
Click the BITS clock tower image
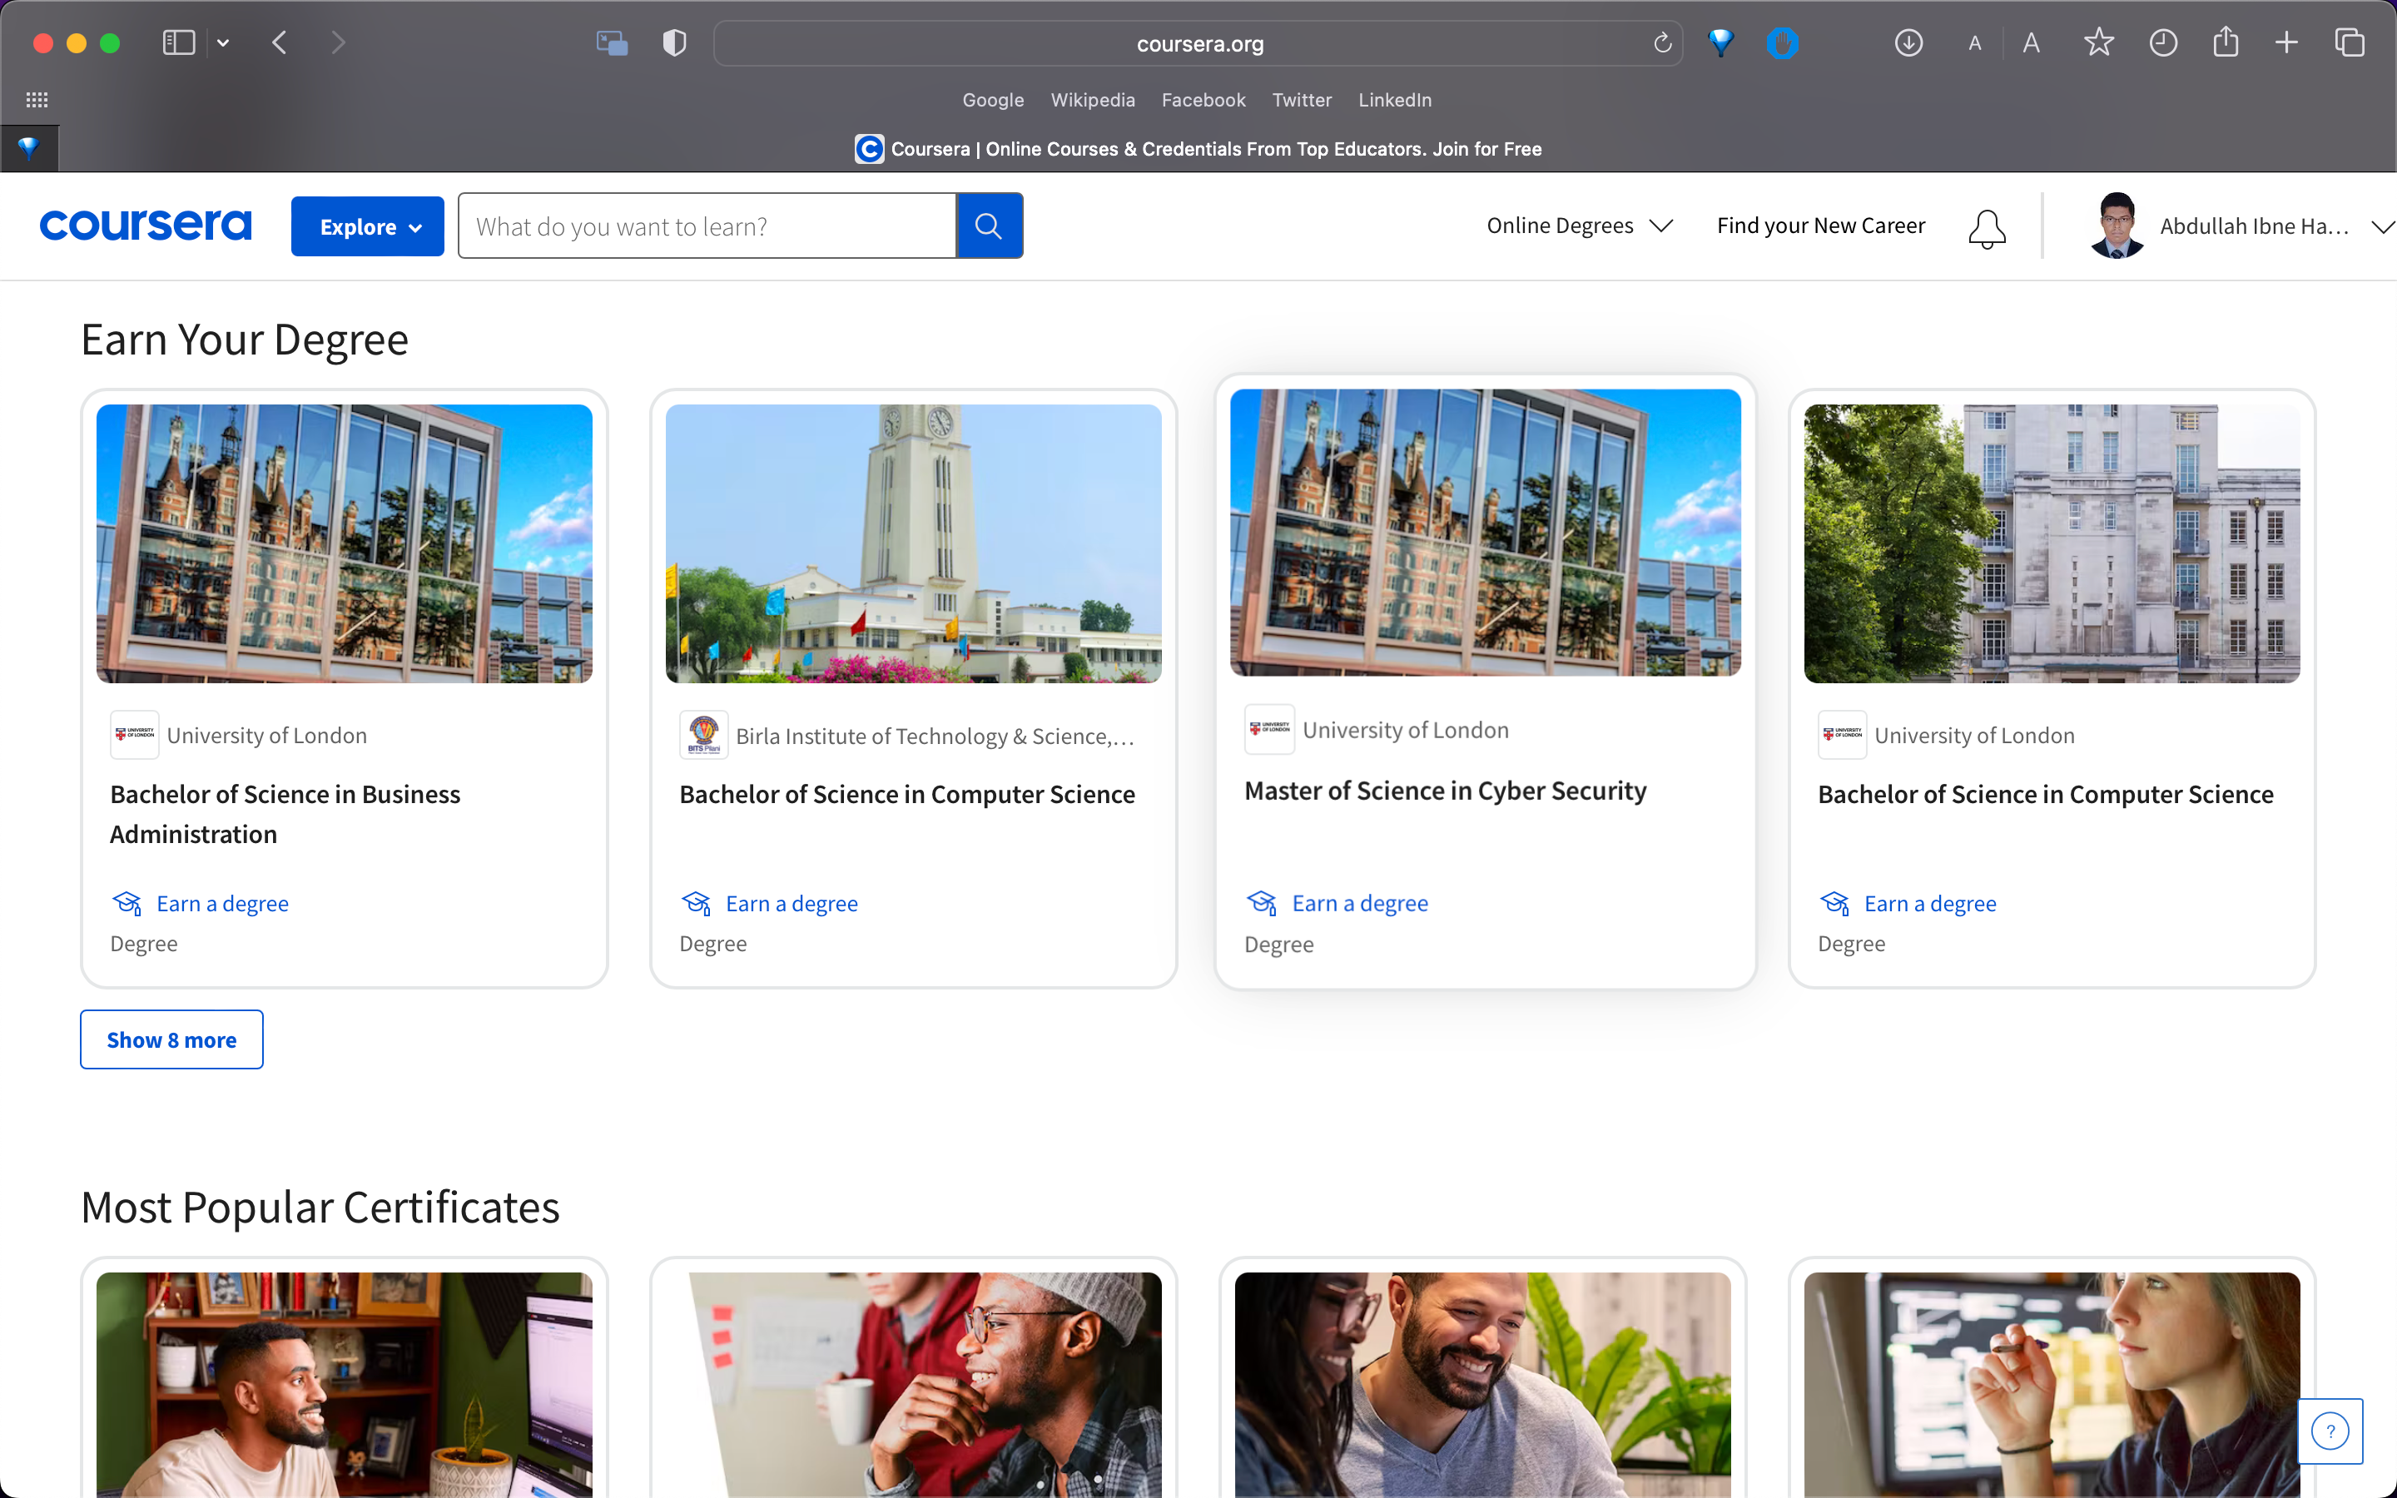click(x=913, y=543)
